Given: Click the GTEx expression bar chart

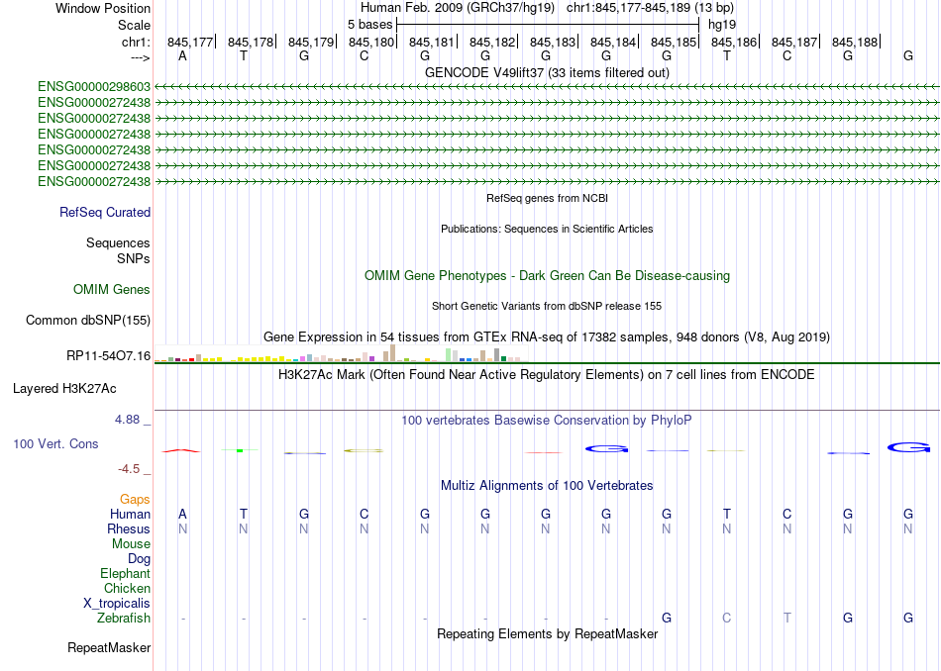Looking at the screenshot, I should point(341,353).
